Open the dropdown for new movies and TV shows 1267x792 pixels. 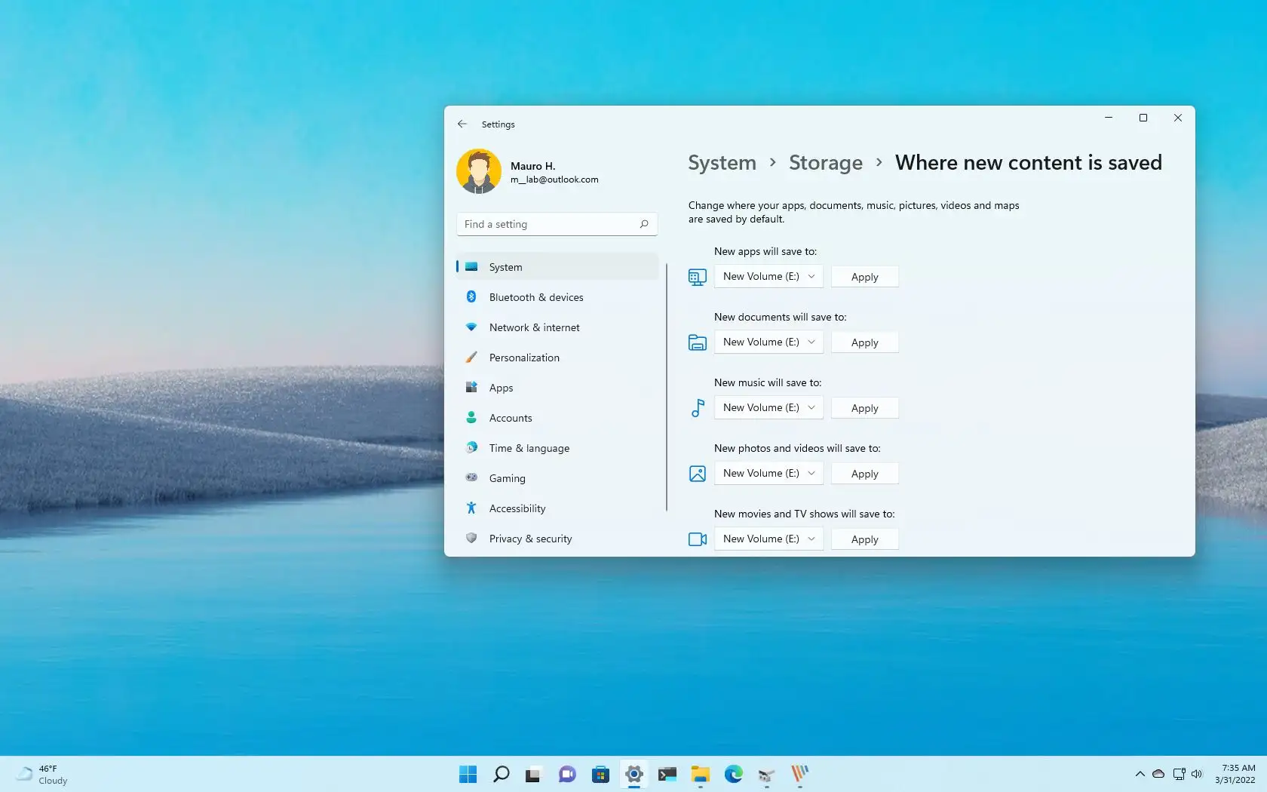(768, 539)
